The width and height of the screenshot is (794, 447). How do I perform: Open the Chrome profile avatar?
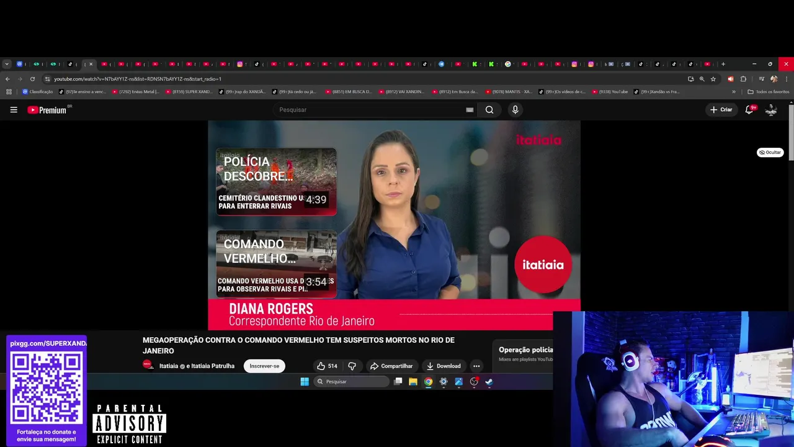point(774,79)
